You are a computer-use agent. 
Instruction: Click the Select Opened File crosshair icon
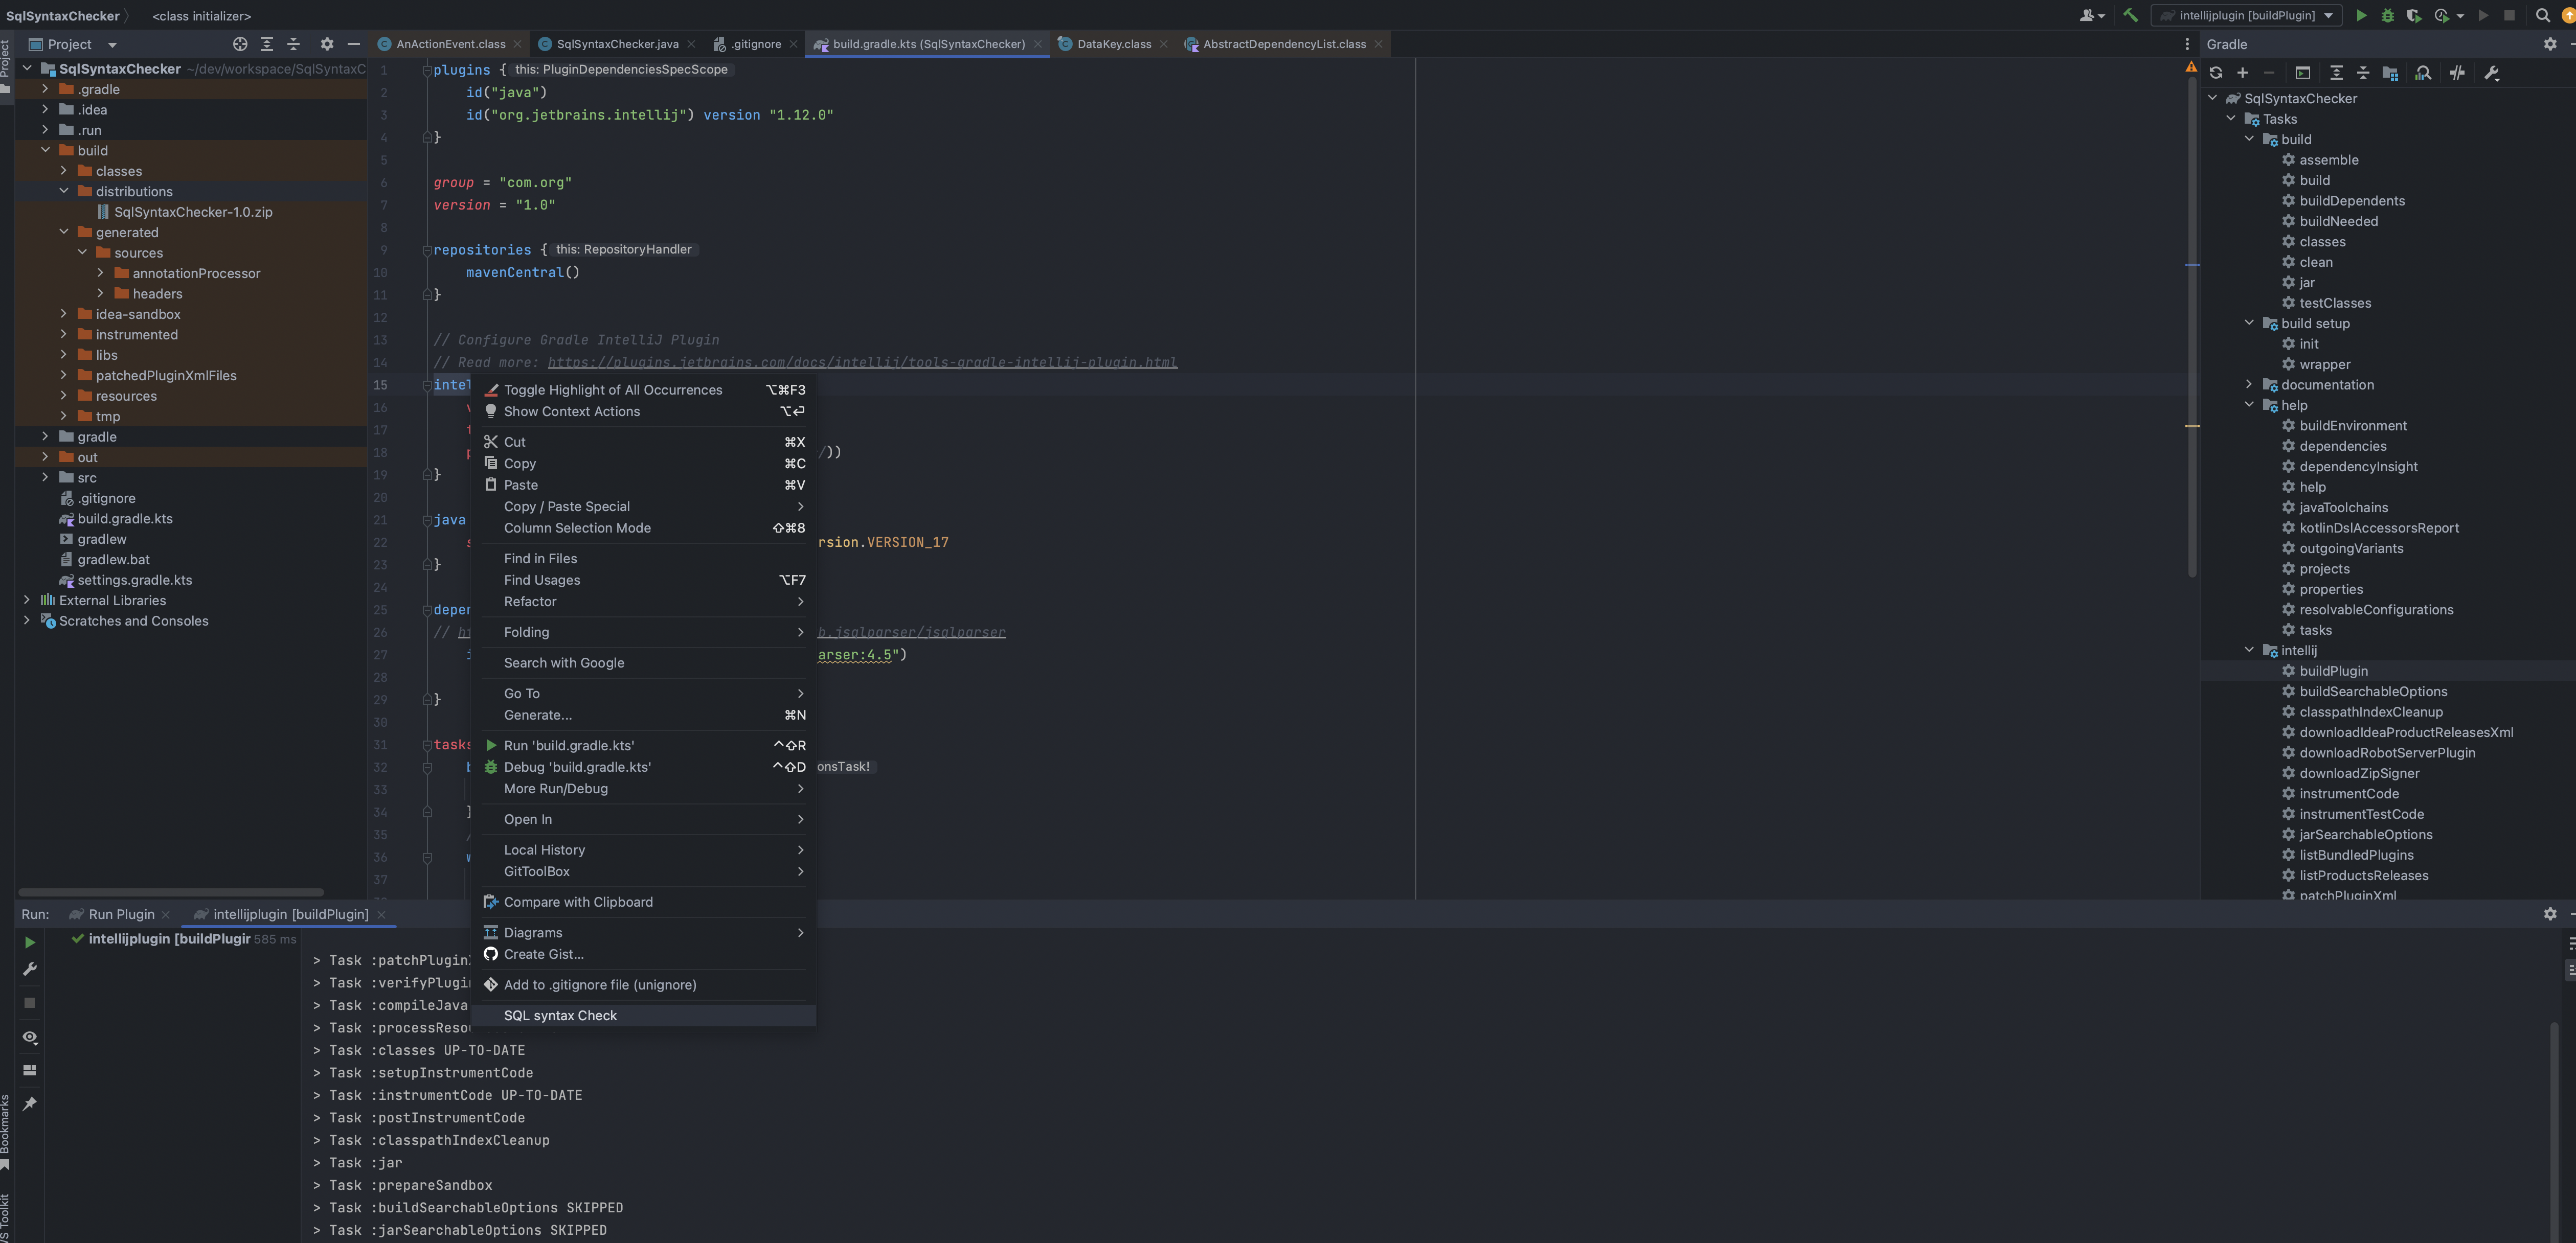coord(240,44)
